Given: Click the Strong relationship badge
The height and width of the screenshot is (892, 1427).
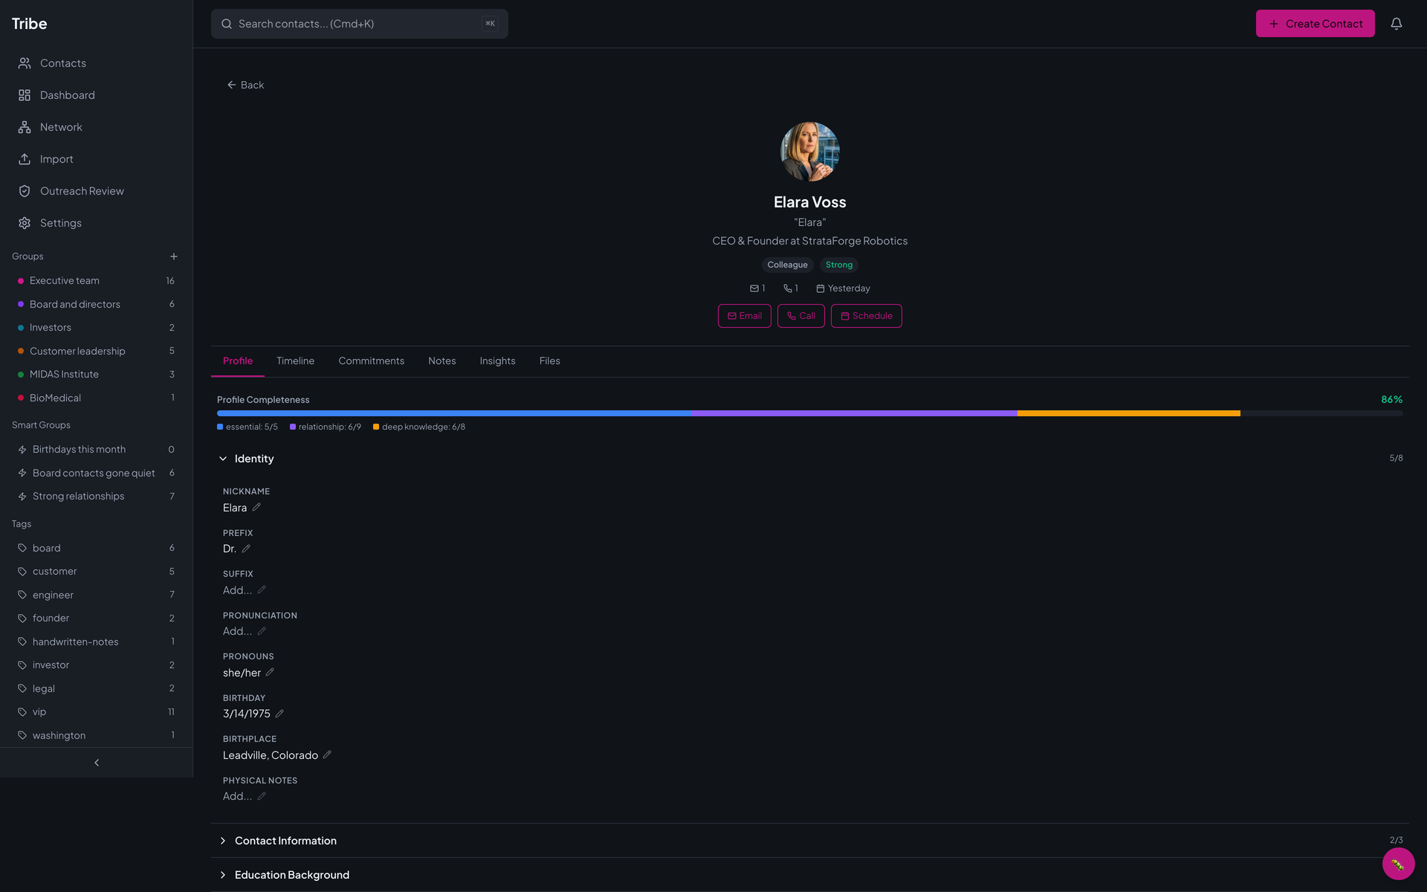Looking at the screenshot, I should pos(839,265).
